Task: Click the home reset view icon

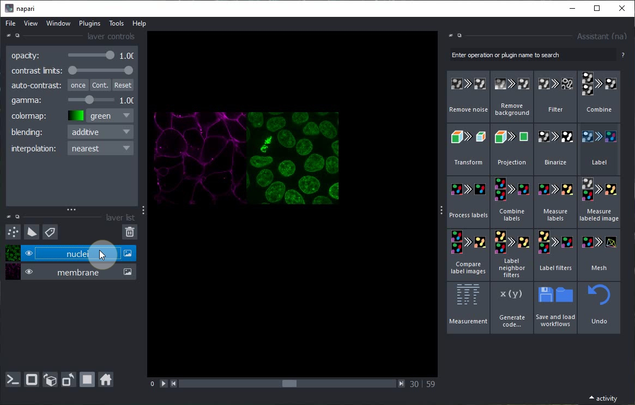Action: coord(106,380)
